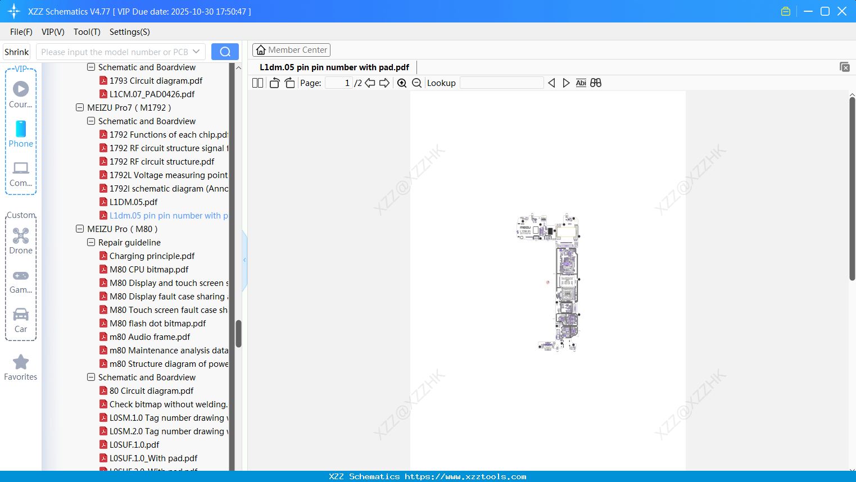This screenshot has height=482, width=856.
Task: Collapse Schematic and Boardview under MEIZU Pro M80
Action: click(x=91, y=377)
